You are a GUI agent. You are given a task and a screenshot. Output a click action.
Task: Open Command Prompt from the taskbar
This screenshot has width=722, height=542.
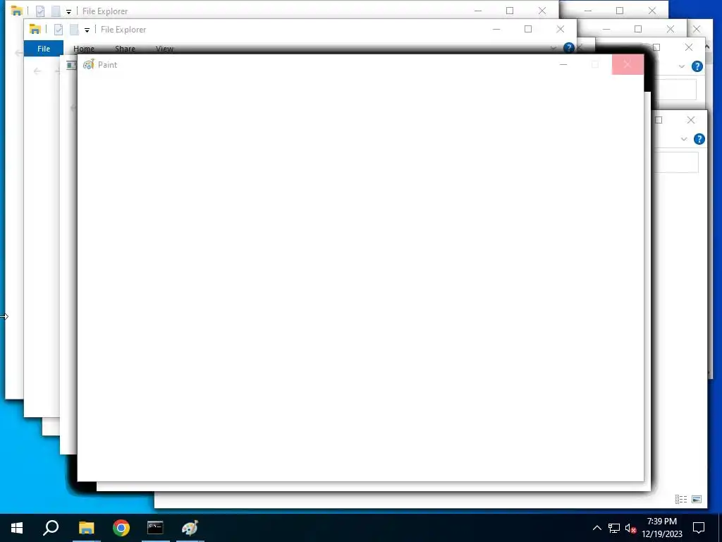[155, 528]
